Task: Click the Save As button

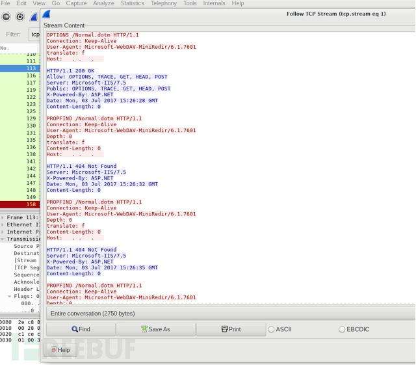Action: point(156,329)
